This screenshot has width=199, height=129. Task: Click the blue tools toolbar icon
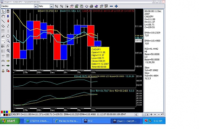click(96, 6)
